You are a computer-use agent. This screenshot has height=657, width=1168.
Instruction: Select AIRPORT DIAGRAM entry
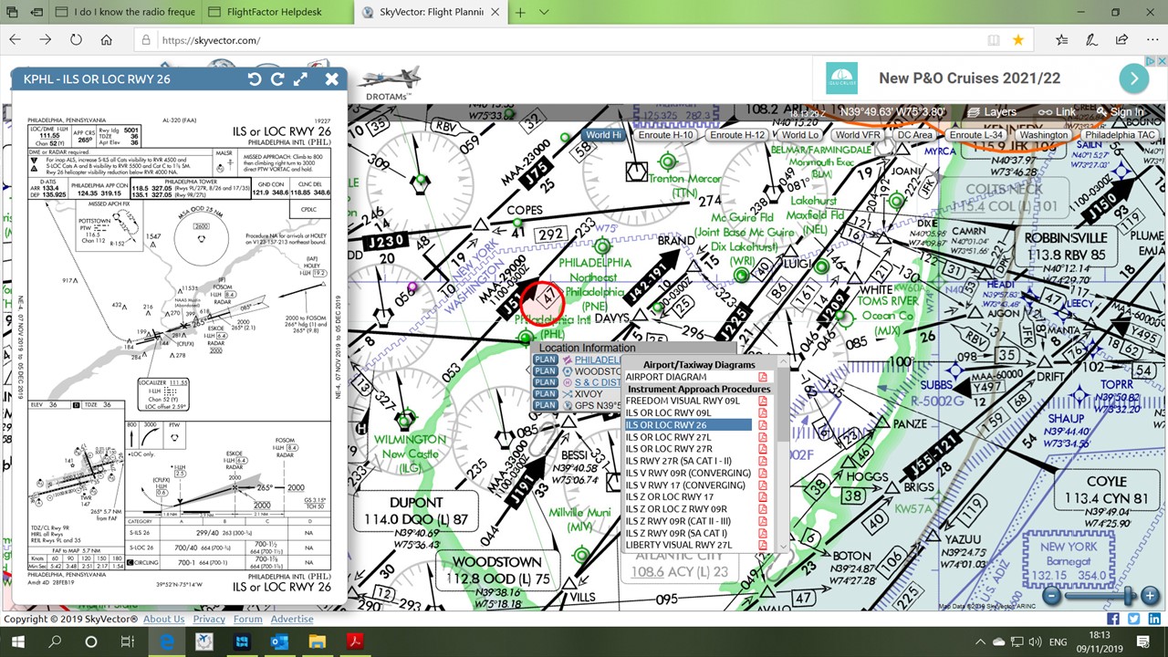[x=666, y=377]
